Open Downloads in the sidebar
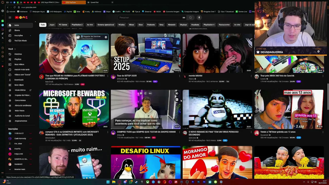Image resolution: width=329 pixels, height=185 pixels. tap(21, 80)
